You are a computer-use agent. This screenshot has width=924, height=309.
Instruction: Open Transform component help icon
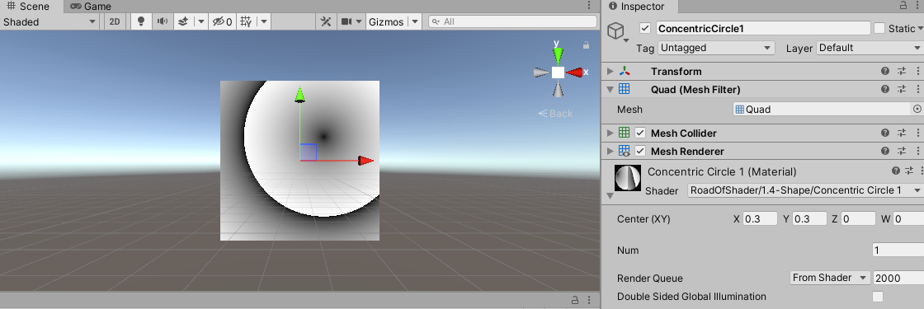pyautogui.click(x=885, y=71)
